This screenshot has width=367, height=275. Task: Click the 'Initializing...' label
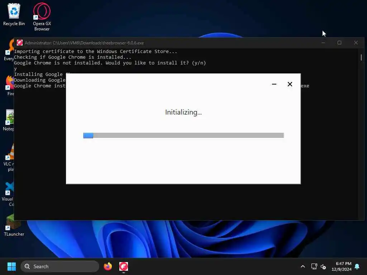coord(183,112)
